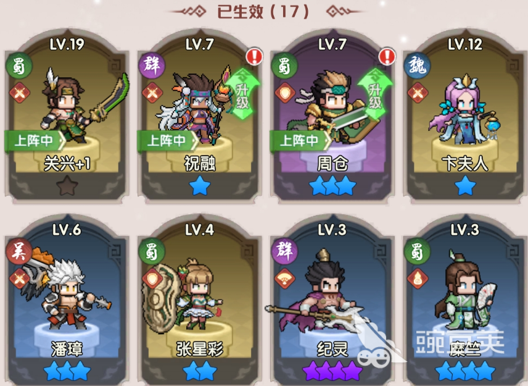Click the 已生效 (17) section header
The height and width of the screenshot is (386, 528).
[263, 12]
